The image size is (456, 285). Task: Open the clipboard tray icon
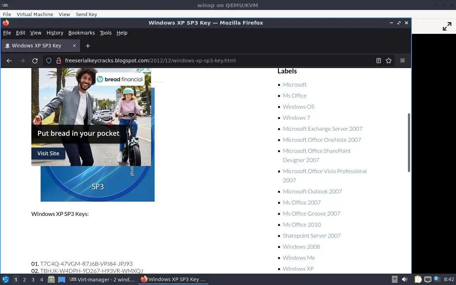point(418,279)
